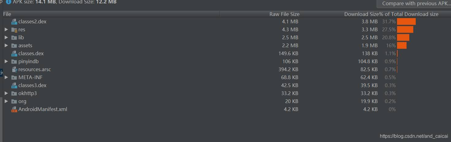Click the res folder icon

14,30
